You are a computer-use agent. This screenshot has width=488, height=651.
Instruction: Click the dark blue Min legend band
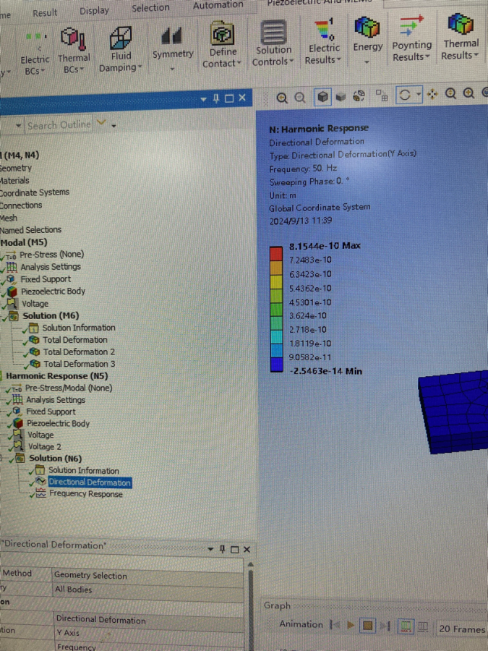coord(276,365)
